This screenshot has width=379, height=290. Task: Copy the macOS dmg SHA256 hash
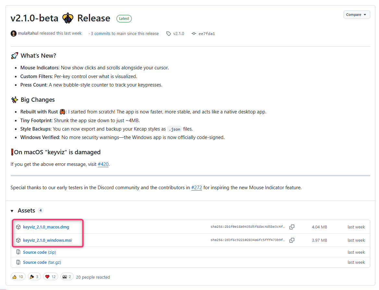tap(292, 227)
